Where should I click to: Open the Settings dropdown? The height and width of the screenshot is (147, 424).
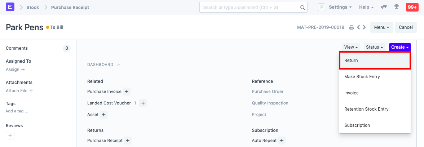coord(340,7)
